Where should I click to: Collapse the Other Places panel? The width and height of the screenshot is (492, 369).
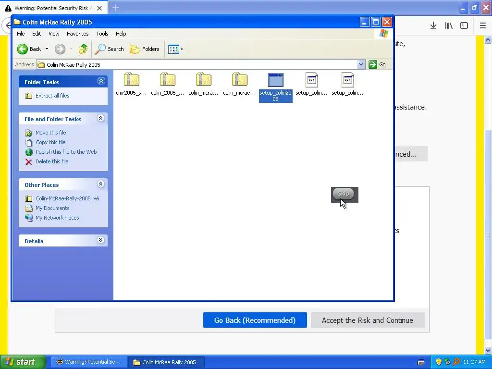point(101,184)
